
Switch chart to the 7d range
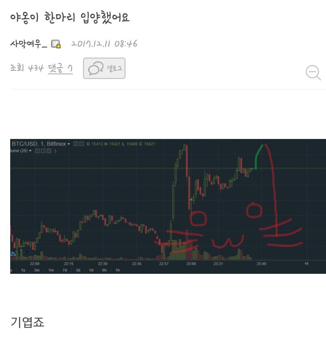65,270
